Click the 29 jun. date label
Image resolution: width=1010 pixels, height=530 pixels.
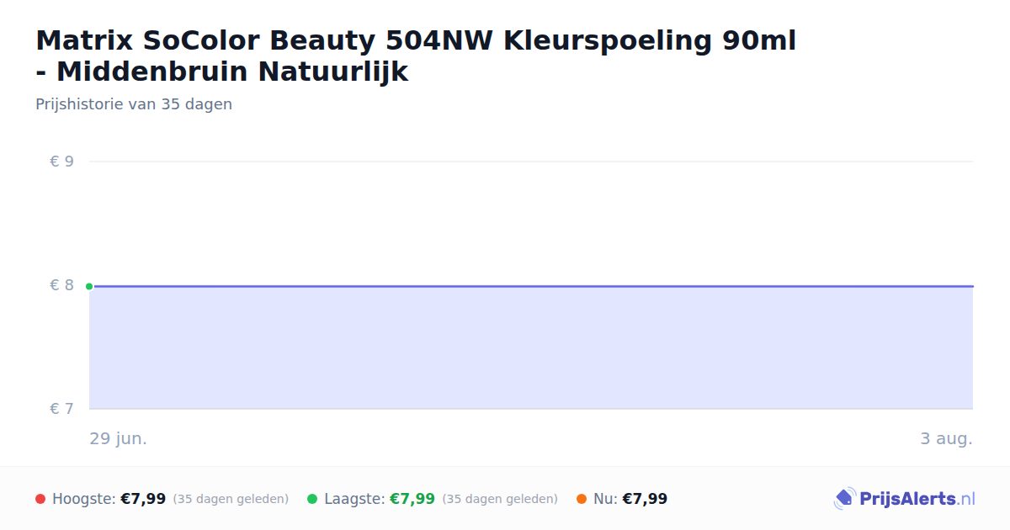click(x=119, y=439)
